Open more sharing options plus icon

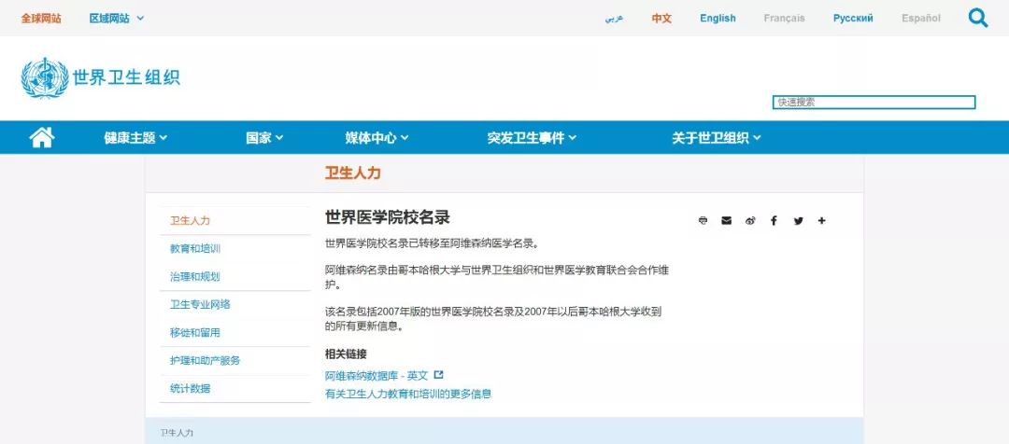pyautogui.click(x=822, y=221)
